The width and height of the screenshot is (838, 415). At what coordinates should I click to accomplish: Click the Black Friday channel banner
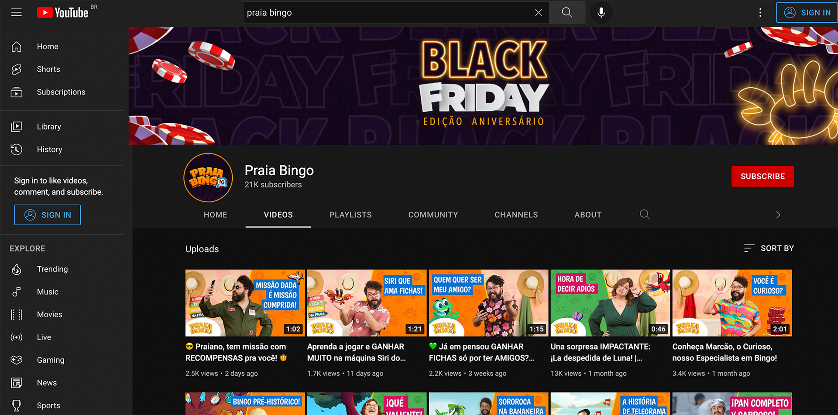pyautogui.click(x=483, y=86)
